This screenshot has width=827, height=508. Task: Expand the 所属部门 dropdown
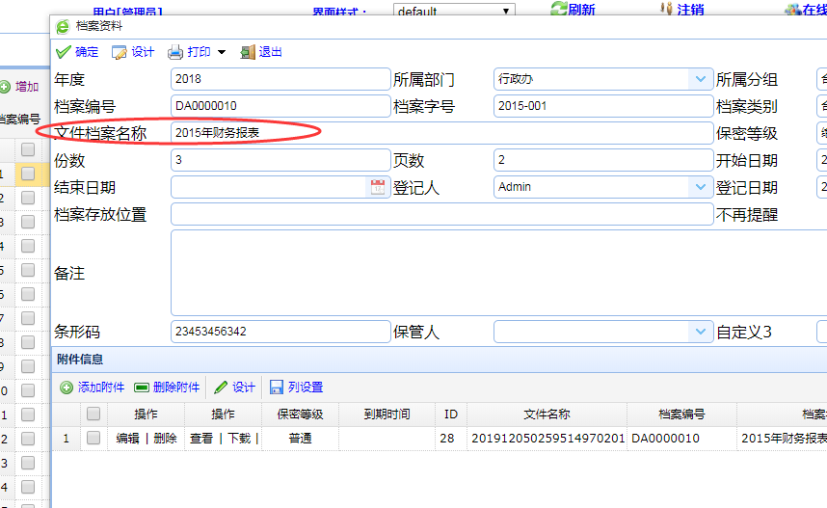pyautogui.click(x=700, y=79)
